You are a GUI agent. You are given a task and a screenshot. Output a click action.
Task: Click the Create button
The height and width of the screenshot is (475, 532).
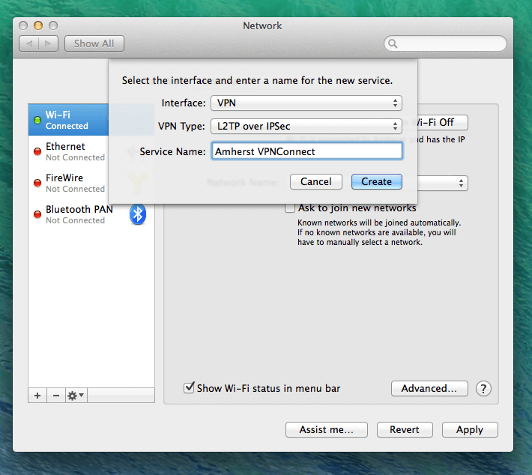(377, 181)
